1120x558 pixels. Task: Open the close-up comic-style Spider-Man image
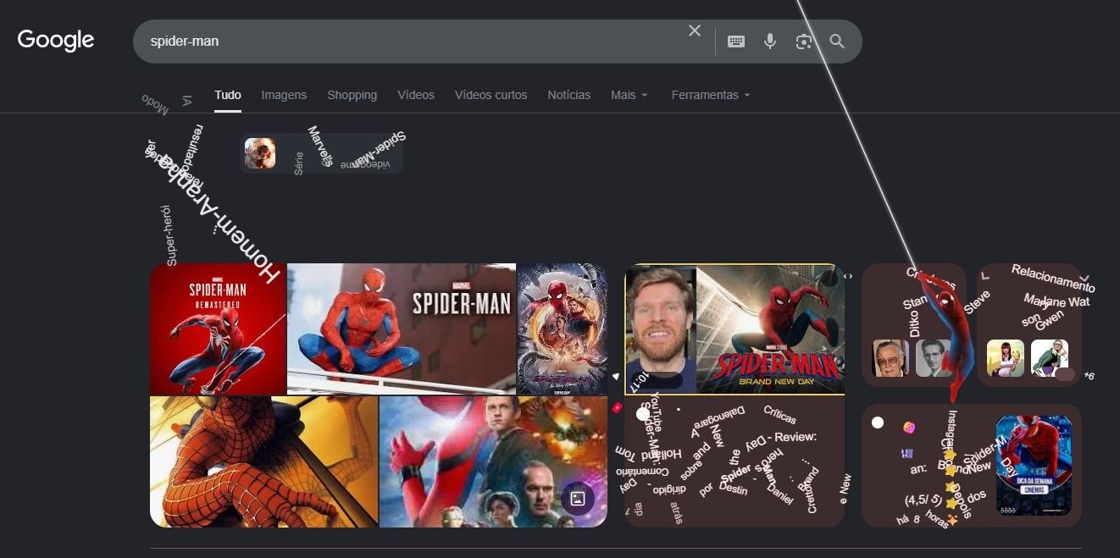tap(264, 461)
